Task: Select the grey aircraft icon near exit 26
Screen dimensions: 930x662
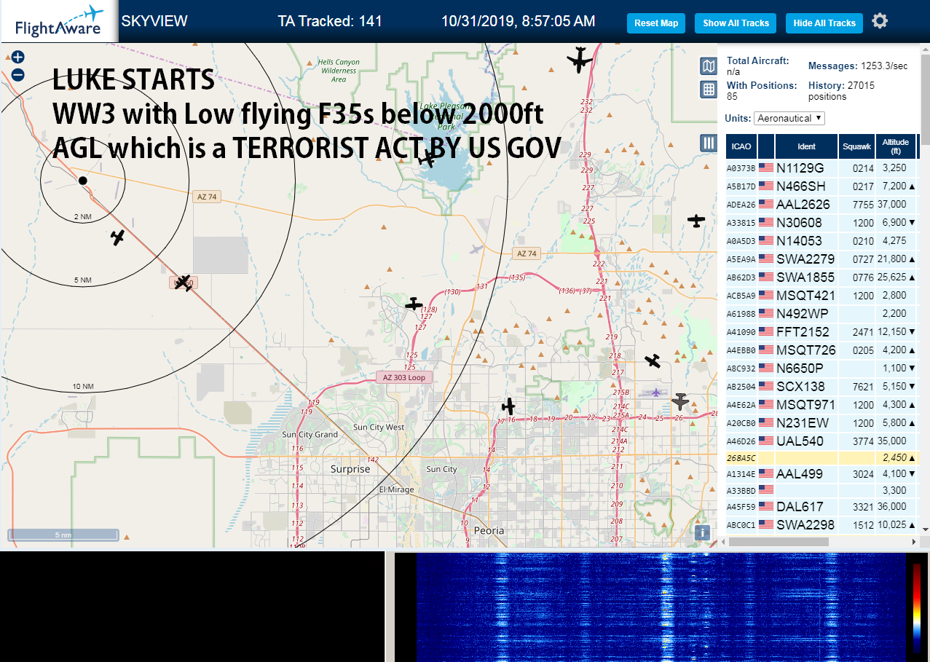Action: pos(680,401)
